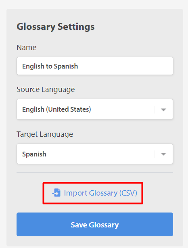This screenshot has height=248, width=188.
Task: Select the Glossary Settings heading
Action: [56, 27]
